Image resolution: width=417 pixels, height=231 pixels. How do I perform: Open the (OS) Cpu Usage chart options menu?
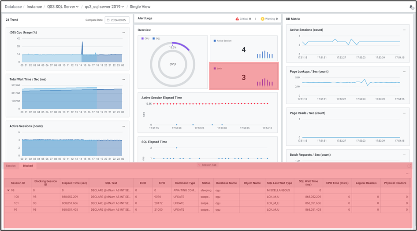pyautogui.click(x=124, y=32)
